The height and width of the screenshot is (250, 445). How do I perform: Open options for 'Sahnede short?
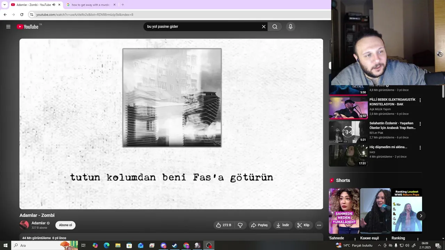[355, 239]
